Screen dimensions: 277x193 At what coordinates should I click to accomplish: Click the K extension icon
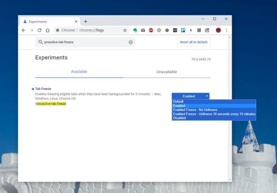pos(191,30)
